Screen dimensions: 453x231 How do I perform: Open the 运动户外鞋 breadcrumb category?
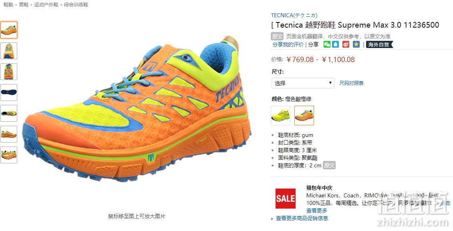(x=46, y=5)
